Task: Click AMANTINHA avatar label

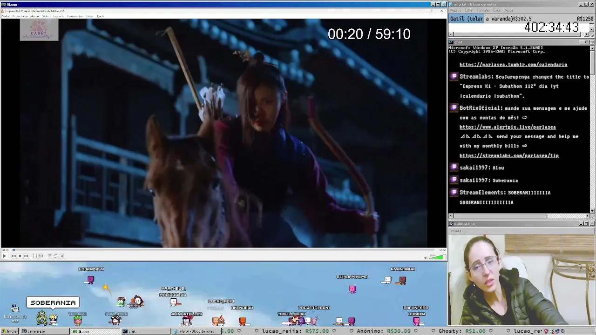Action: tap(403, 269)
